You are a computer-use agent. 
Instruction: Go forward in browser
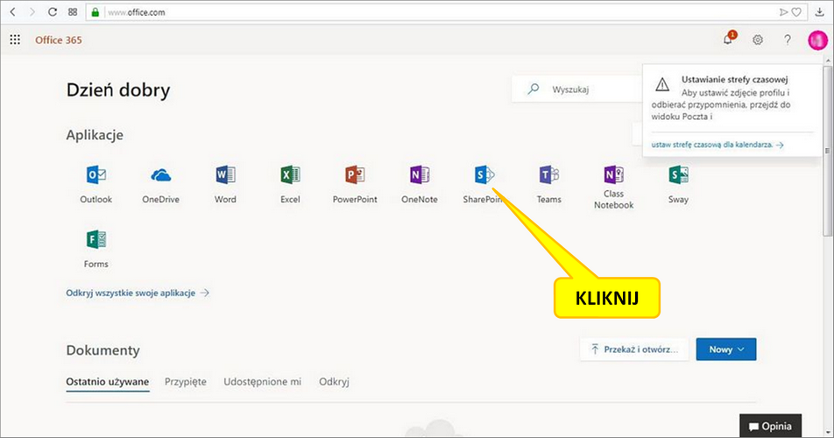[x=32, y=11]
